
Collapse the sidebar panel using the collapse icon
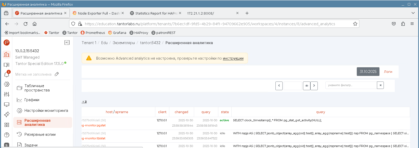pyautogui.click(x=67, y=43)
